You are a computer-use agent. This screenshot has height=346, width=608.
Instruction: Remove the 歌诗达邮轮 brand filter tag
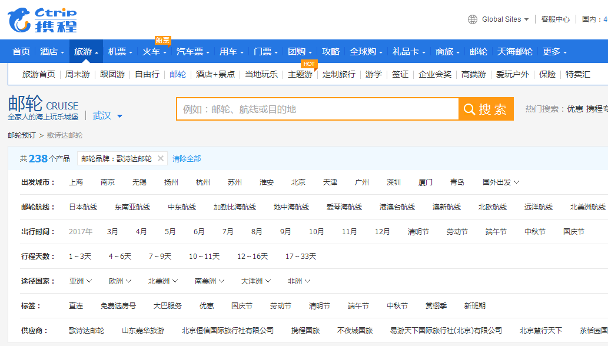(161, 159)
